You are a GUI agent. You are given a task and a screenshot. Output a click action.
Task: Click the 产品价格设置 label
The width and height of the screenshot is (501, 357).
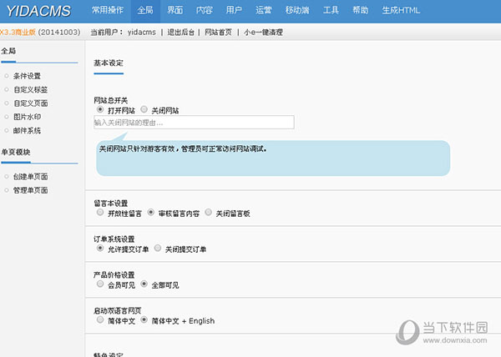tap(114, 274)
